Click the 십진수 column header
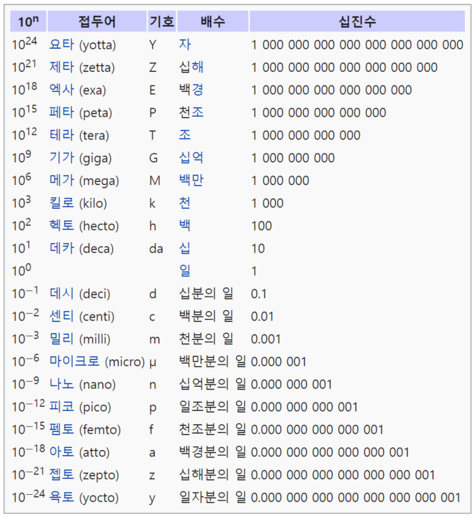 pos(357,21)
